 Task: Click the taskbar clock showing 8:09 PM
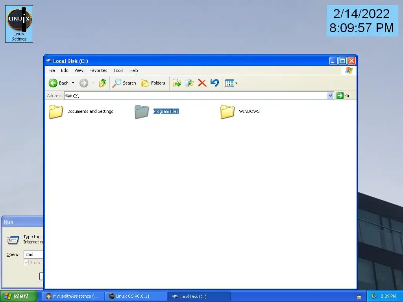pos(388,296)
